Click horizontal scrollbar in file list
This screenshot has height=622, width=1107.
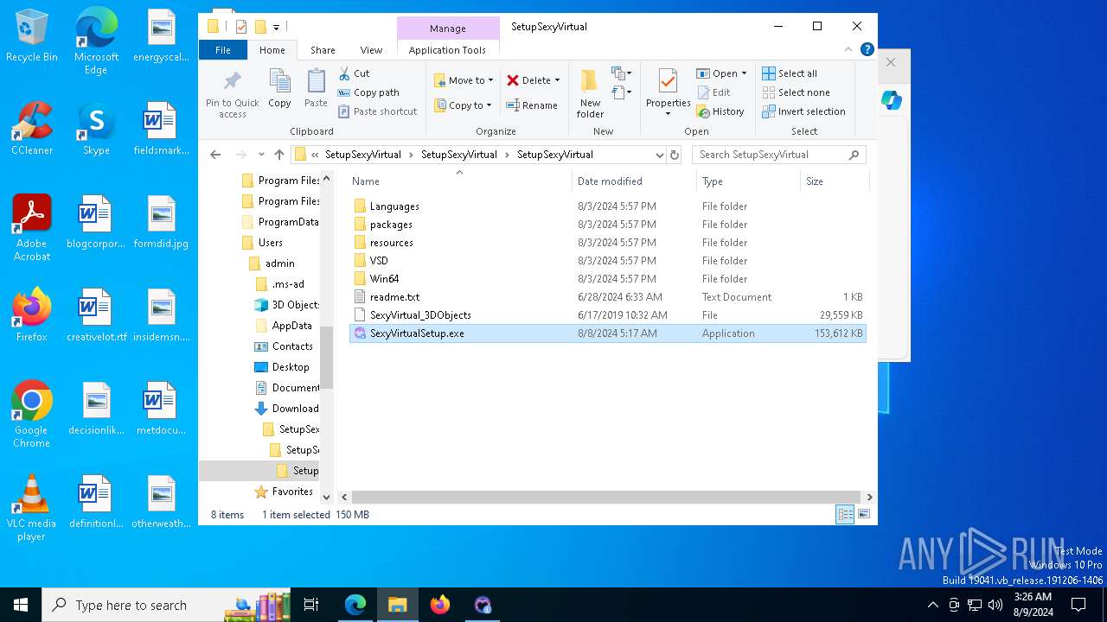(607, 497)
